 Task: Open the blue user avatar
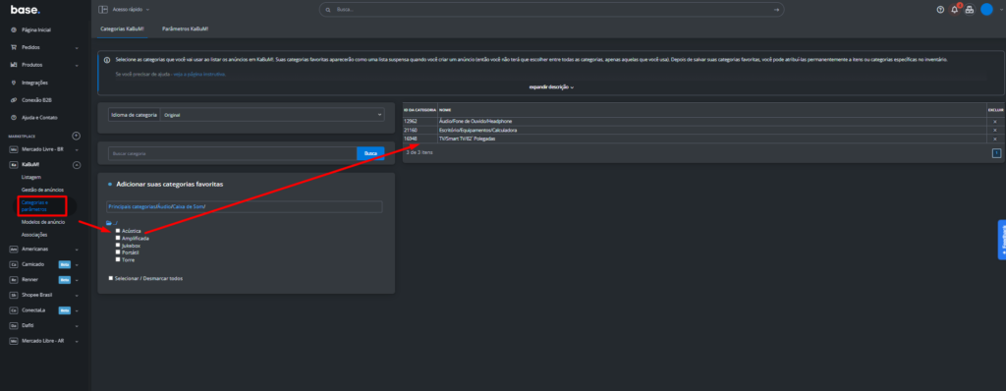[986, 10]
